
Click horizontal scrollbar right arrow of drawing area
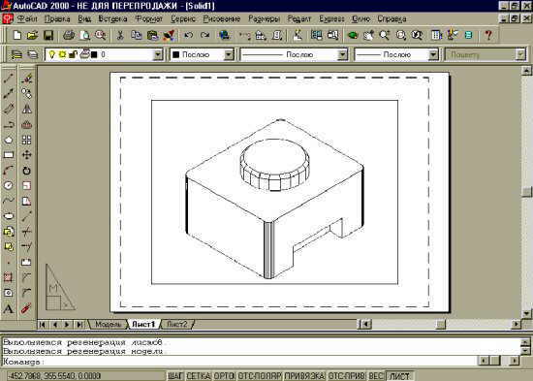[517, 324]
